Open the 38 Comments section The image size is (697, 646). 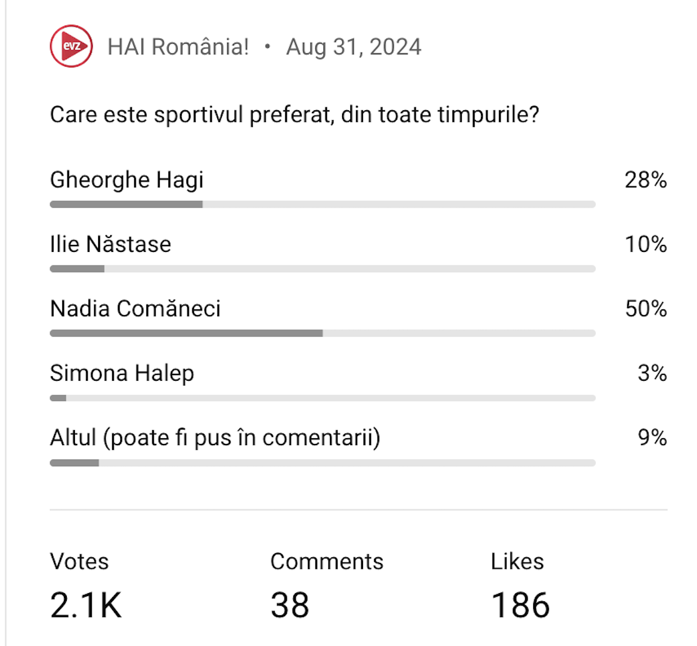point(290,604)
